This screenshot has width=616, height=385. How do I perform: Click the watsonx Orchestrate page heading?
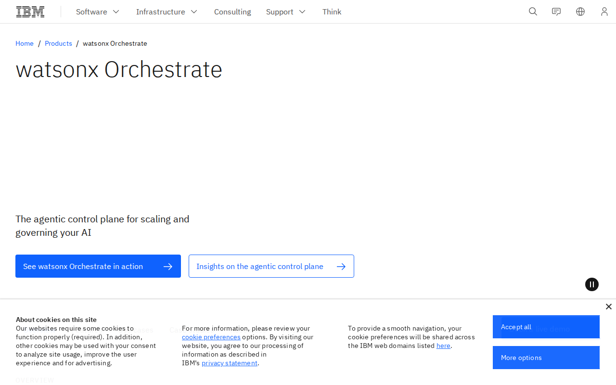click(119, 69)
